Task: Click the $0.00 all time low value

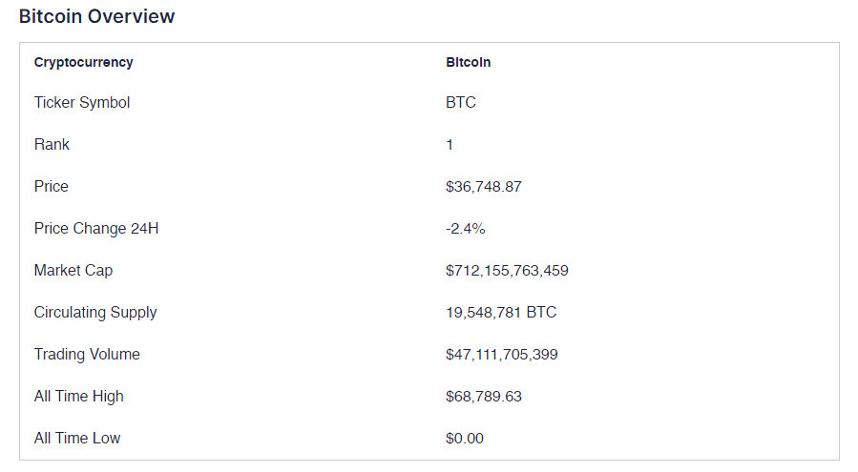Action: click(465, 439)
